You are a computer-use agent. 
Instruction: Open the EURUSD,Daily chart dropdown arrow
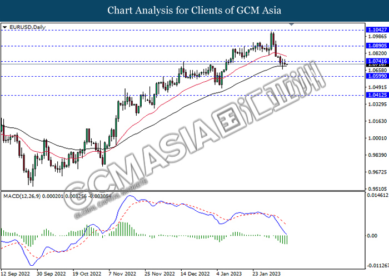click(4, 27)
